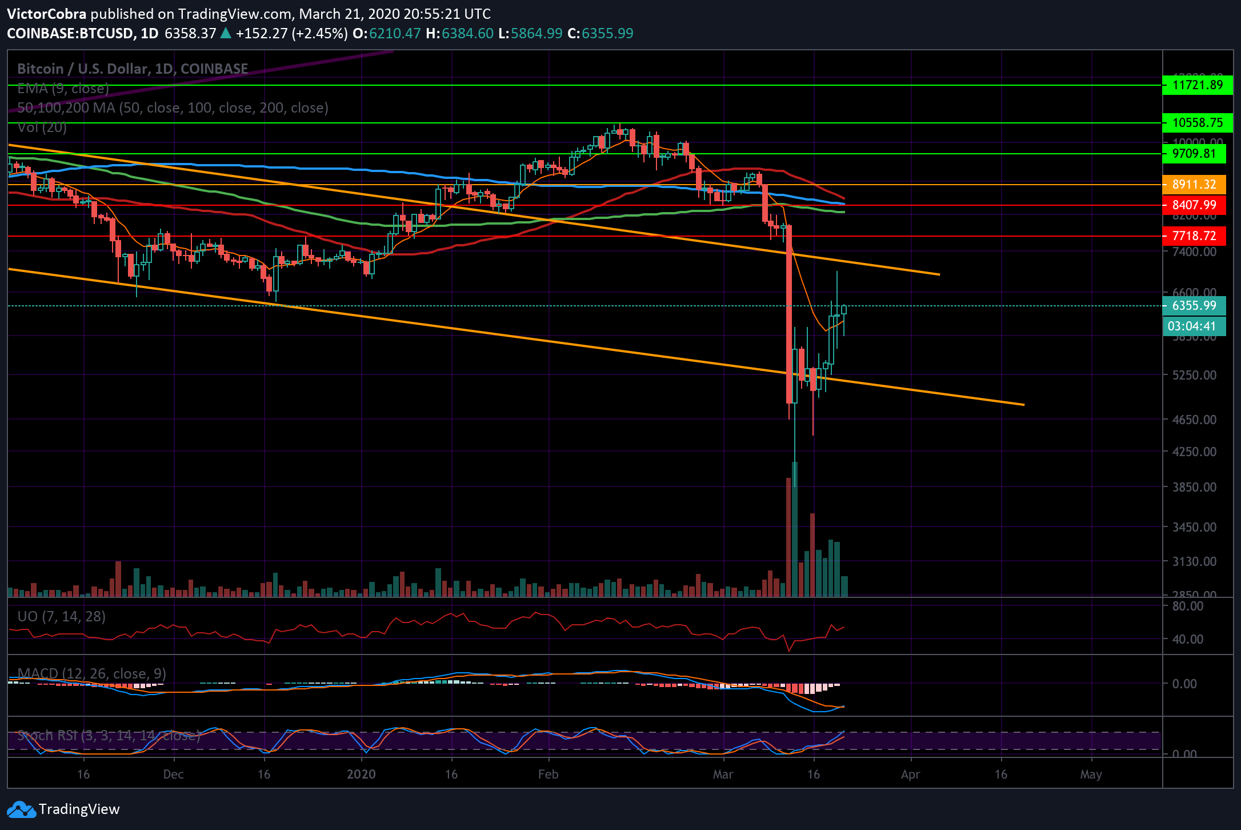Viewport: 1241px width, 830px height.
Task: Click the 7400.00 price axis tick
Action: pos(1194,252)
